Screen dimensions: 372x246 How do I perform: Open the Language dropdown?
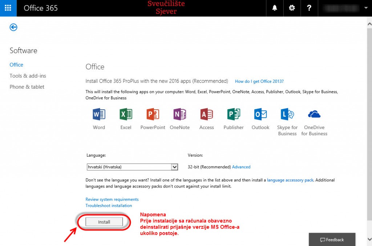pyautogui.click(x=132, y=167)
